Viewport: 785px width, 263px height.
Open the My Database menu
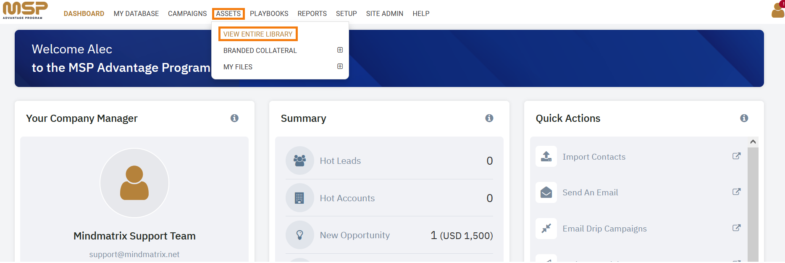point(136,13)
